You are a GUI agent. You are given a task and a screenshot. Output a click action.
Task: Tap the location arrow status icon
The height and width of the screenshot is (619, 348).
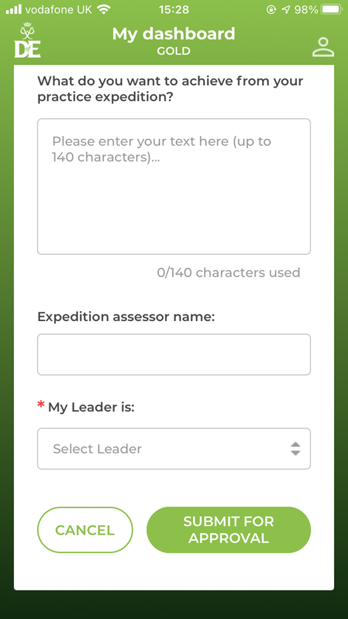click(x=285, y=9)
